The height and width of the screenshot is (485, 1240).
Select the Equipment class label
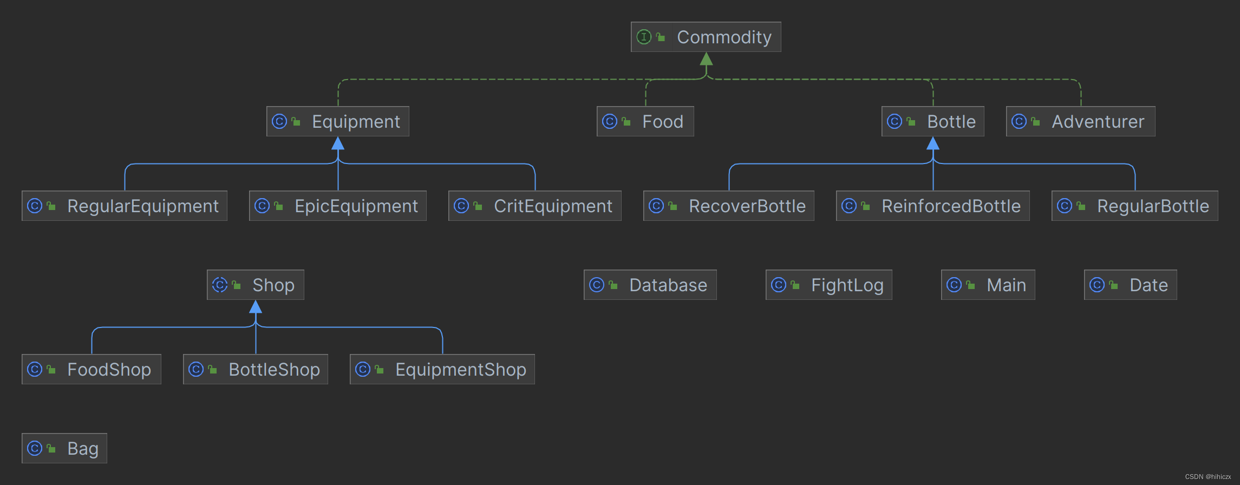(x=356, y=122)
